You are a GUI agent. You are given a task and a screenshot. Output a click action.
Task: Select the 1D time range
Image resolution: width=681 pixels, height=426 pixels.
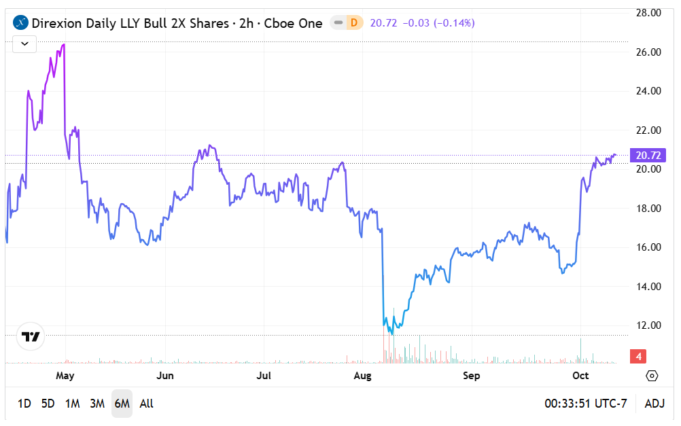[24, 404]
